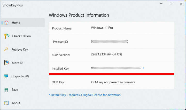The width and height of the screenshot is (186, 110).
Task: Click the blurred Installed Key value
Action: [x=117, y=68]
